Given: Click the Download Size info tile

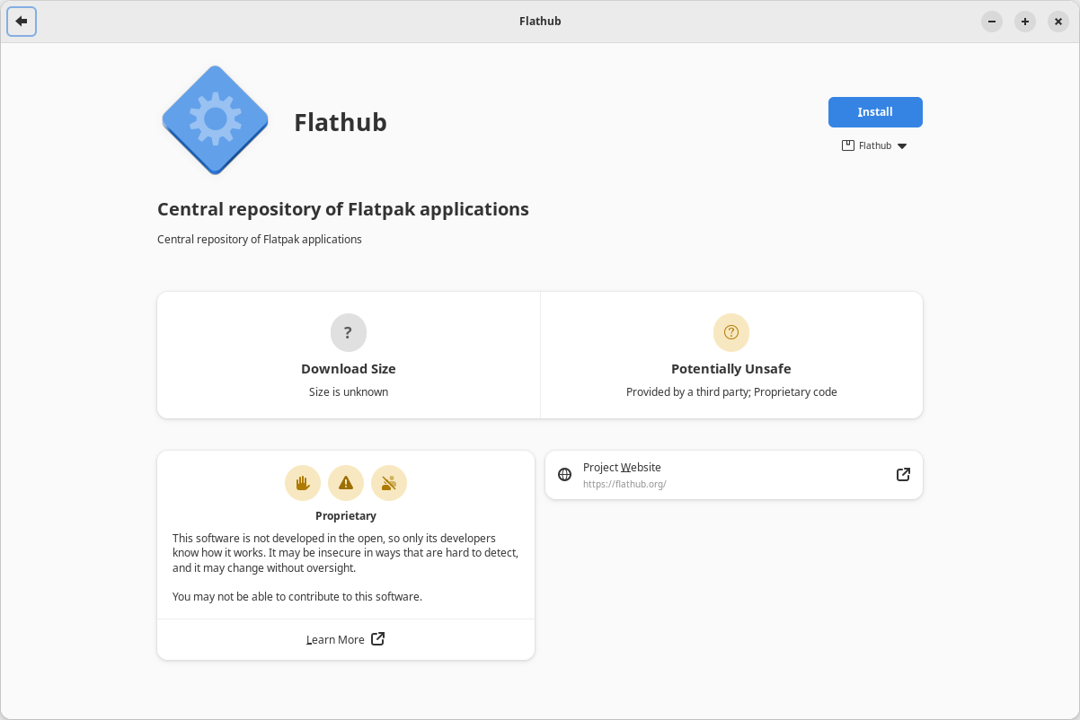Looking at the screenshot, I should pyautogui.click(x=349, y=355).
